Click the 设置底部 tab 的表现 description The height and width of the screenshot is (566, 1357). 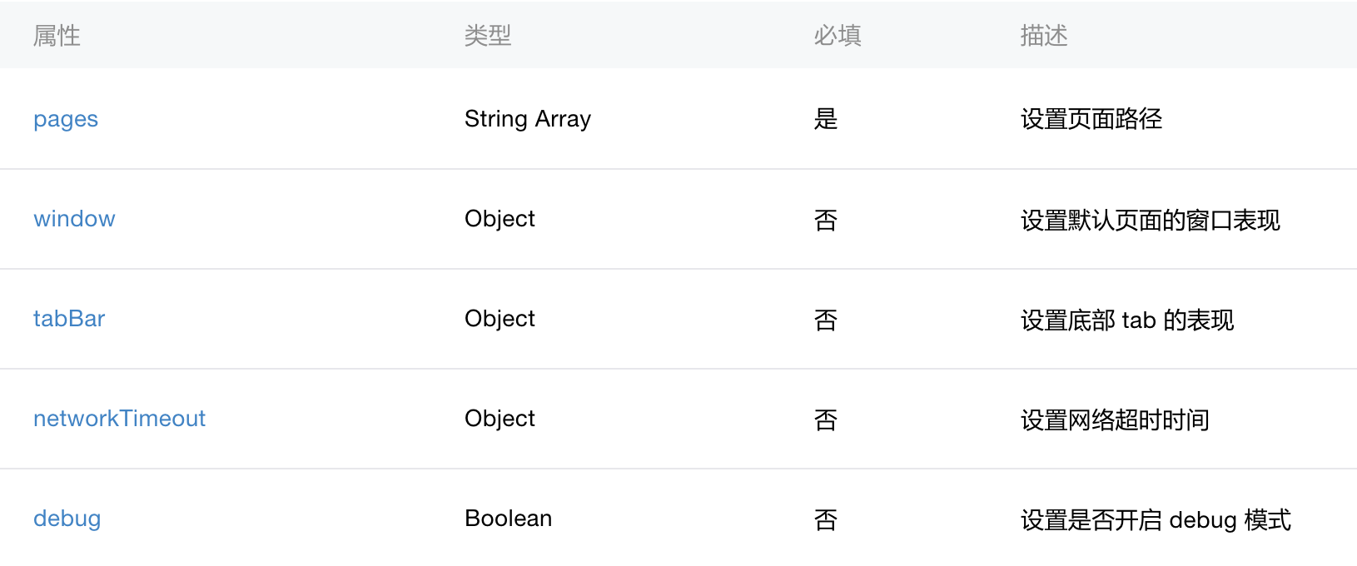[x=1127, y=320]
